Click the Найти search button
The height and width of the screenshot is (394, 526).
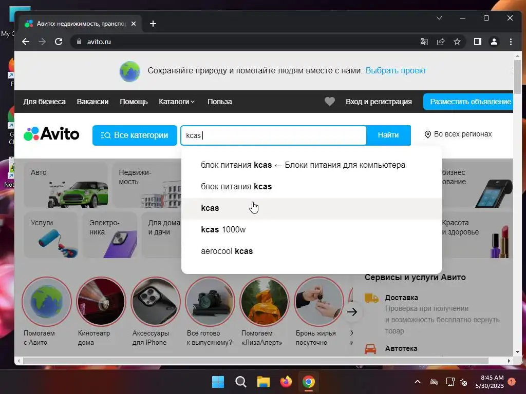[388, 135]
